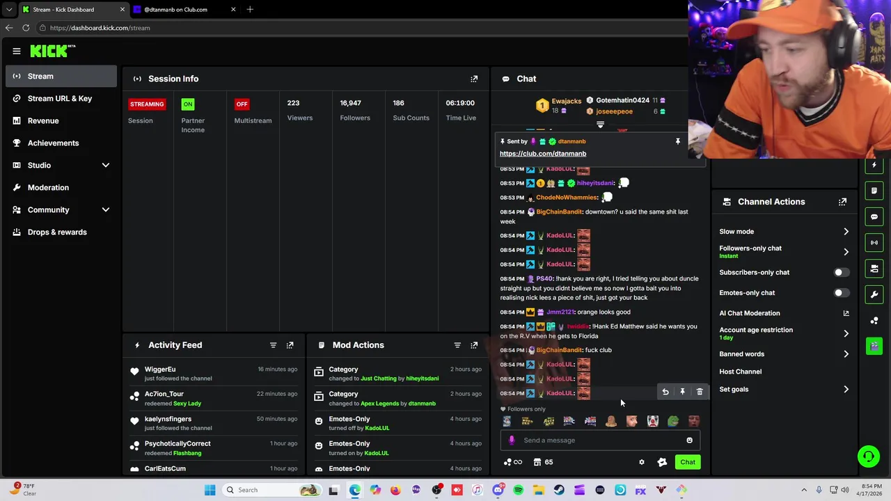Click the OFF Multistream badge
Image resolution: width=891 pixels, height=501 pixels.
242,104
